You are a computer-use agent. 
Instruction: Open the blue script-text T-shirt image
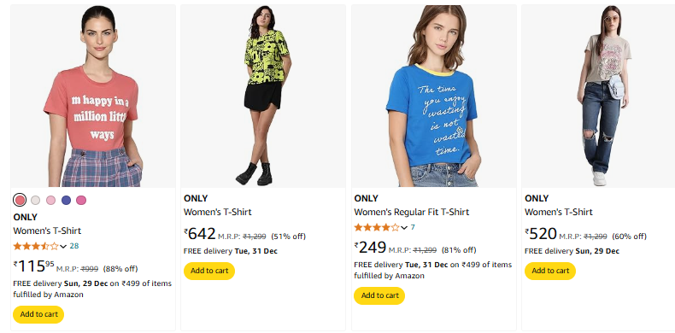click(433, 96)
